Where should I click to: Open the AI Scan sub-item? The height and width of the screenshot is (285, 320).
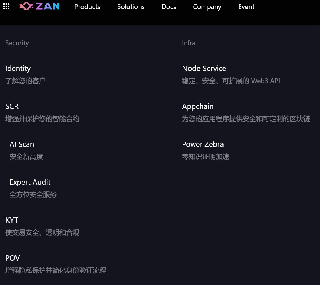pyautogui.click(x=22, y=144)
